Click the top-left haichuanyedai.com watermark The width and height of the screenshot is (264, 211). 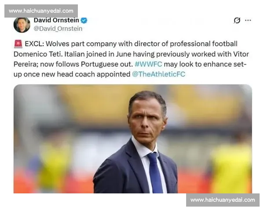41,11
